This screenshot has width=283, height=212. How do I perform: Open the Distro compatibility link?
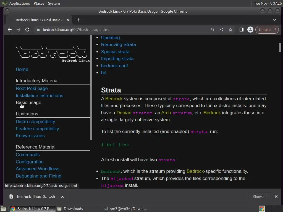pos(35,122)
